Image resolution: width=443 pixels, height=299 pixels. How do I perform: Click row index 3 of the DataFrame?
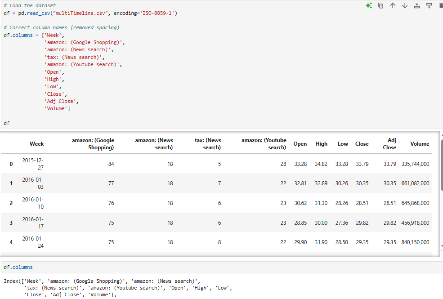(x=11, y=223)
